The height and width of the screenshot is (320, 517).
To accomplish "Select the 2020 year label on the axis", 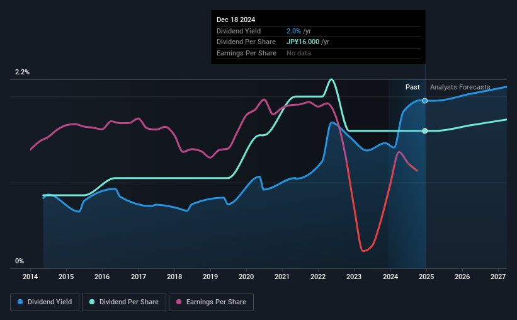I will (246, 277).
